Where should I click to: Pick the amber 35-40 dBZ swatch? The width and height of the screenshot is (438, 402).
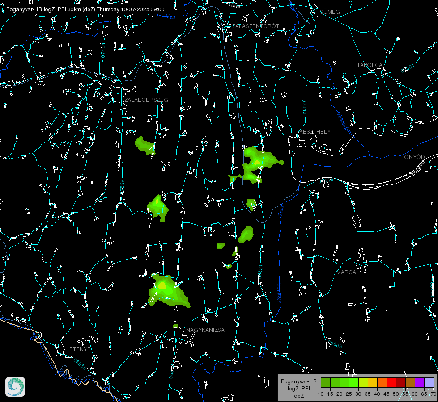pos(373,382)
